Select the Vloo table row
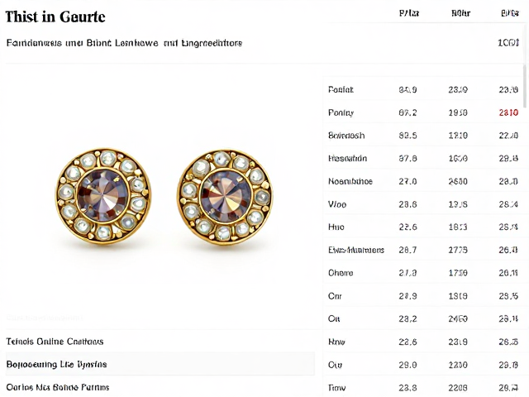 [x=423, y=204]
